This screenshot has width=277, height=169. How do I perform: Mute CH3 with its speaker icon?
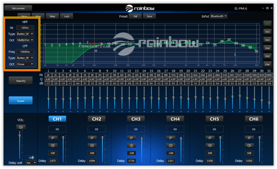[x=131, y=145]
